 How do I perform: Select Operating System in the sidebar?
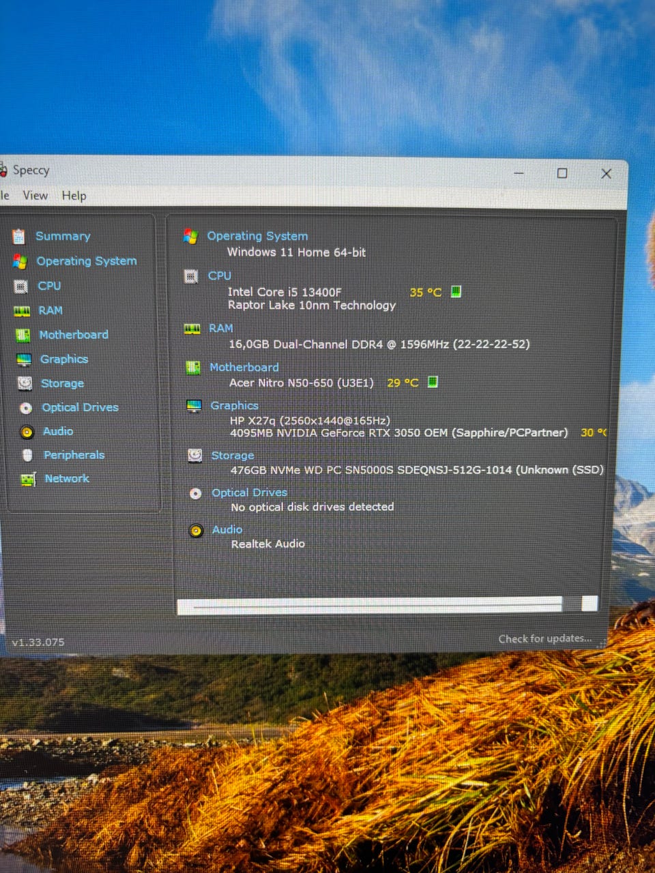point(87,261)
